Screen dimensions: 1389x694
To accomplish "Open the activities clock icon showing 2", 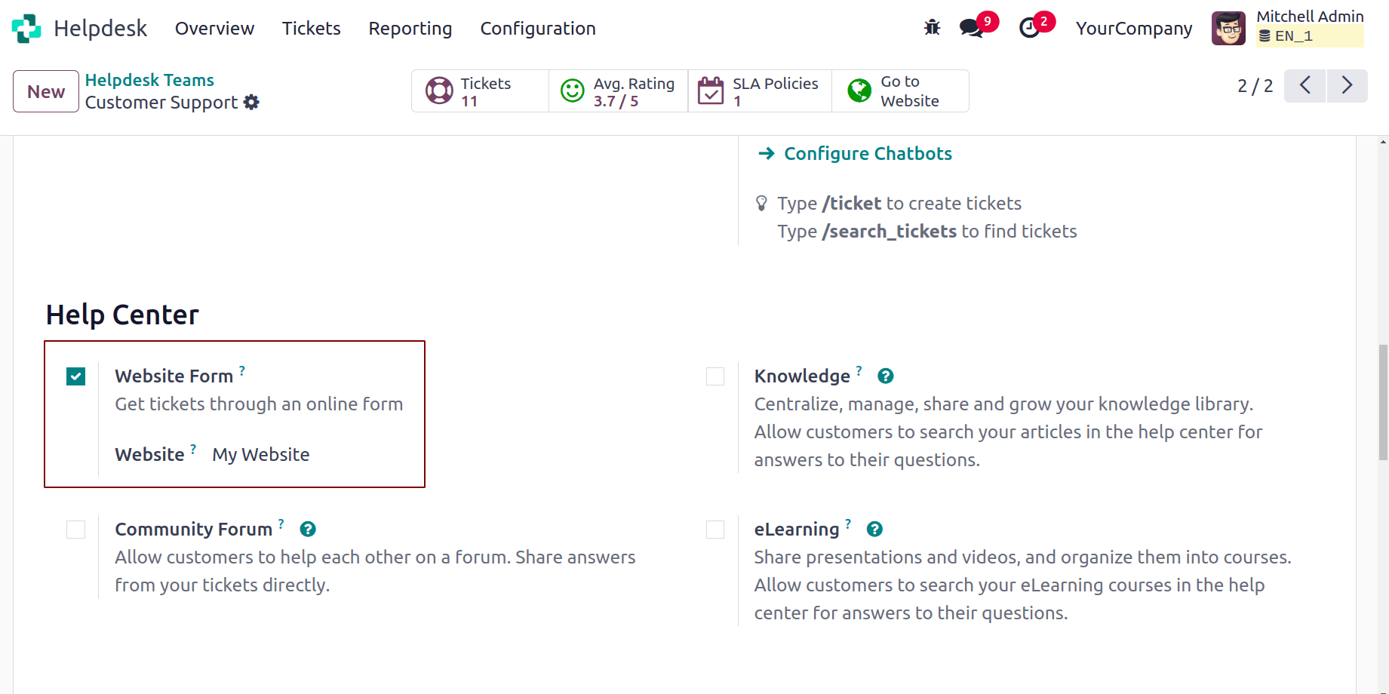I will tap(1031, 27).
